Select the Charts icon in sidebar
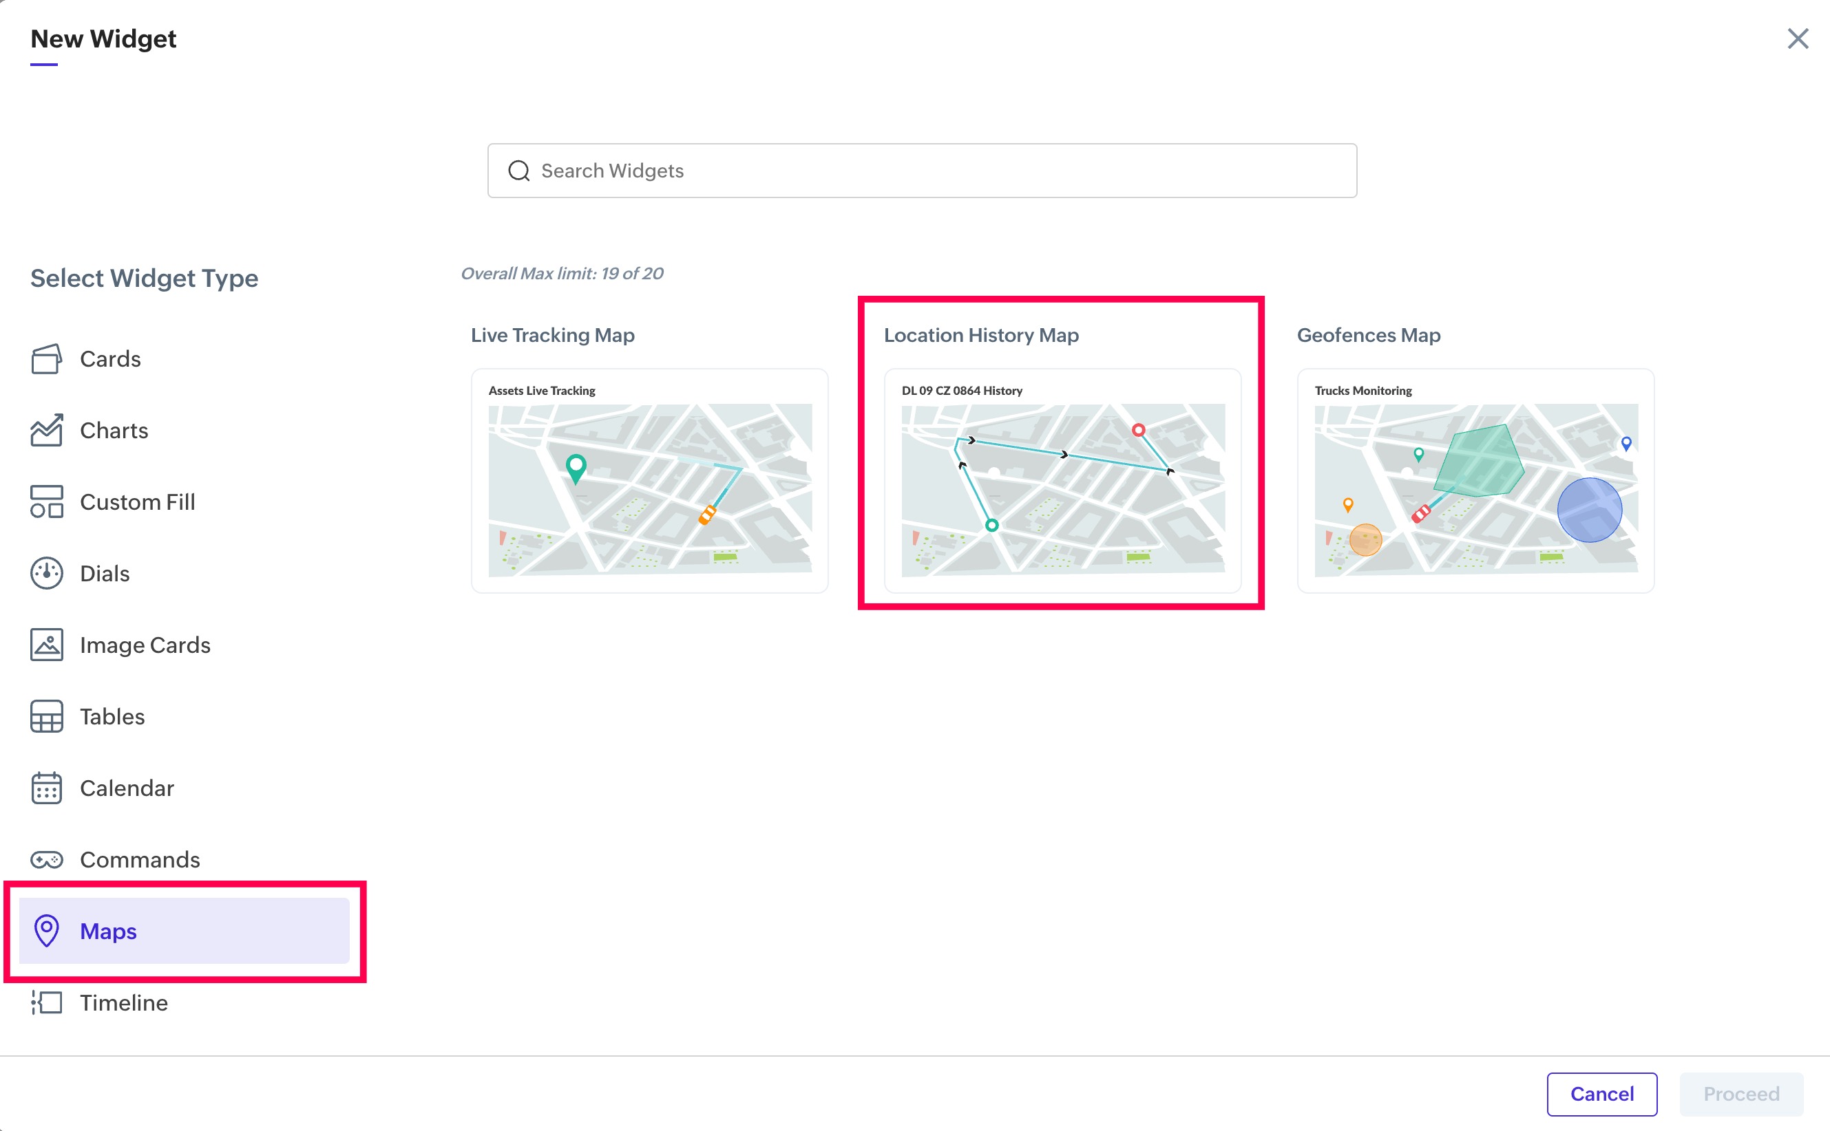Screen dimensions: 1830x1131 point(46,430)
